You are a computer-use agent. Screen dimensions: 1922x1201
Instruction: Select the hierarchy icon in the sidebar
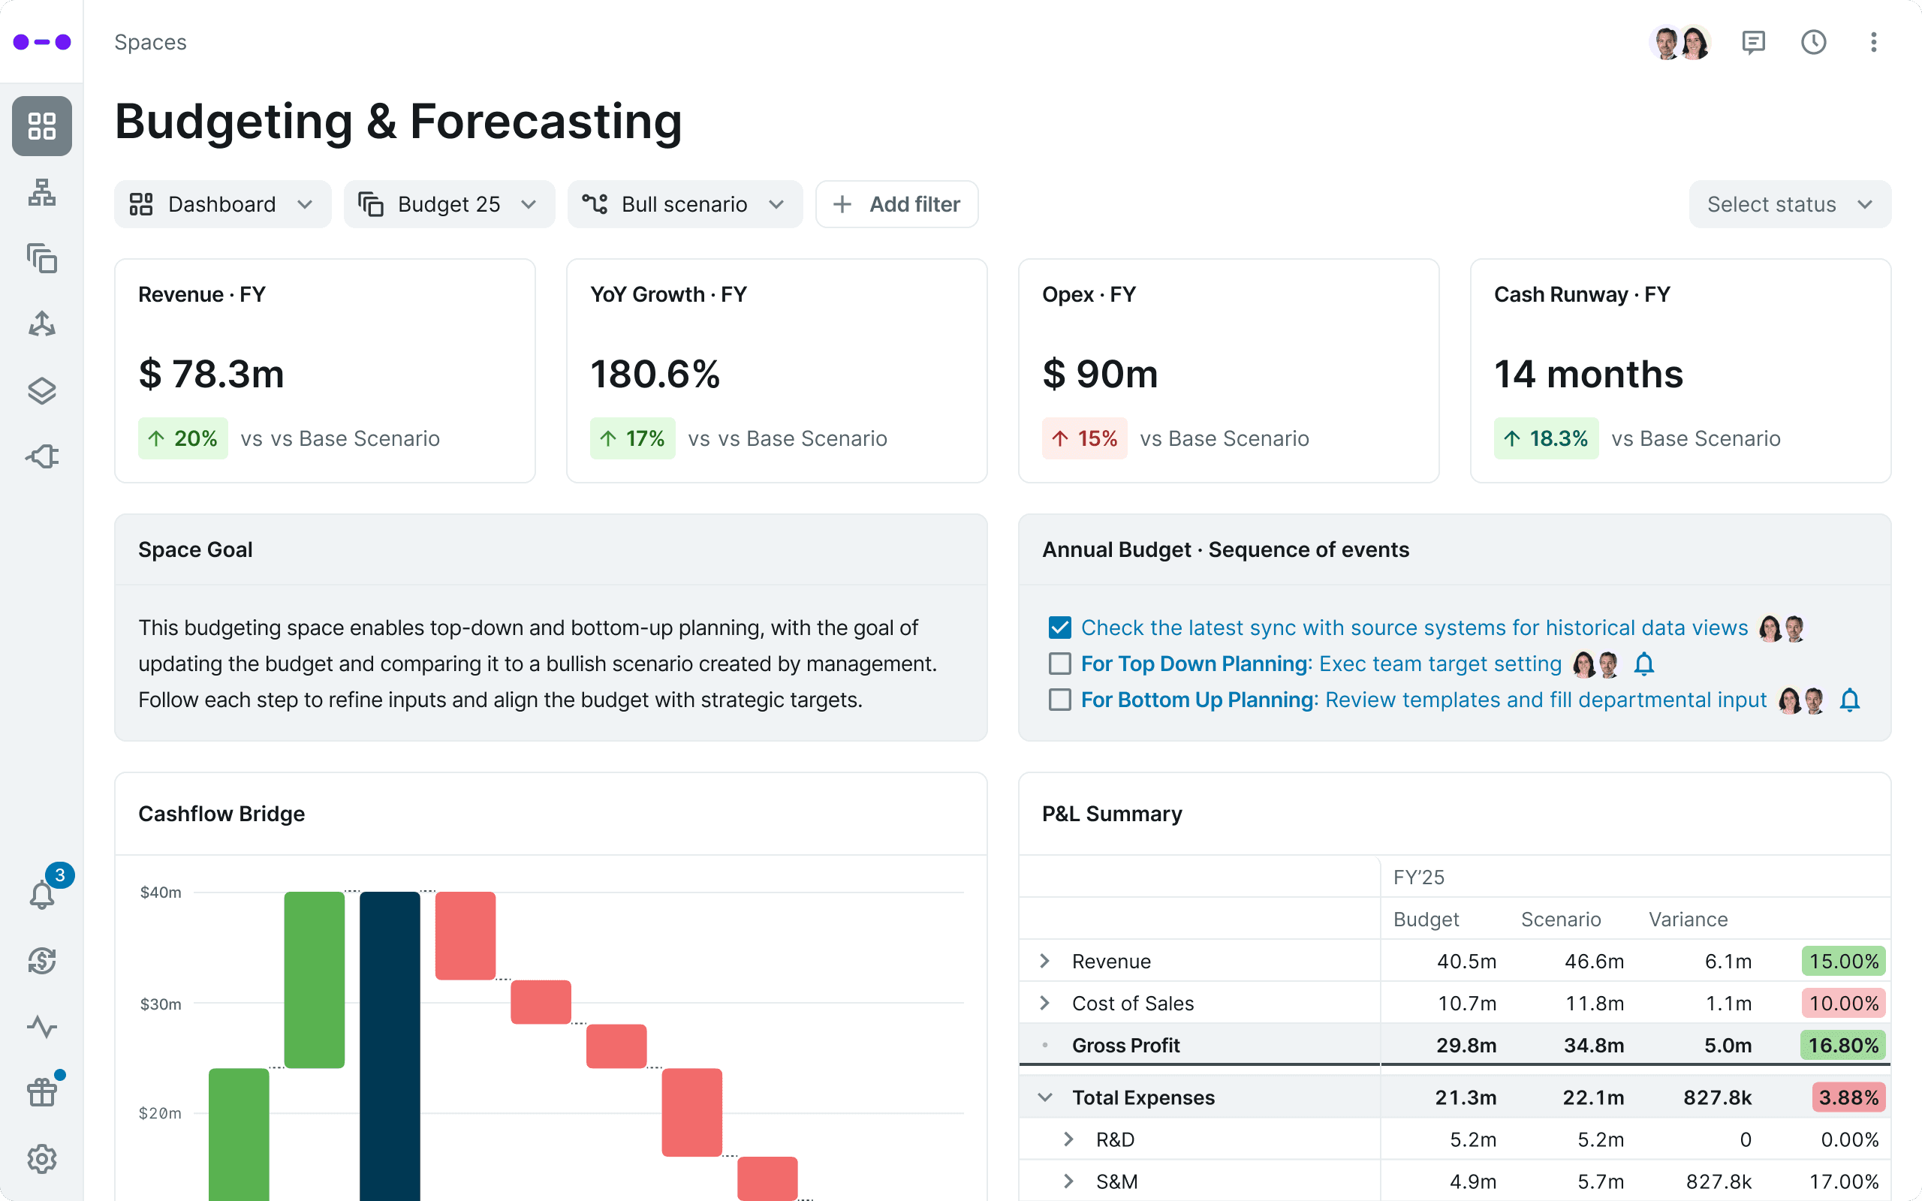[x=41, y=192]
